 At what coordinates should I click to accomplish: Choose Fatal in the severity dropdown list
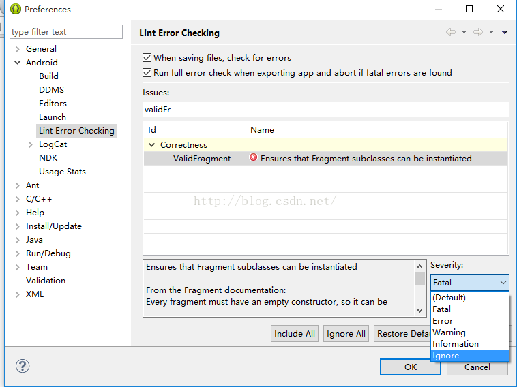pos(469,309)
